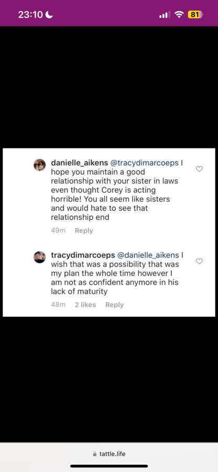The image size is (218, 472).
Task: Like tracydimarcoeps' reply with heart icon
Action: tap(199, 261)
